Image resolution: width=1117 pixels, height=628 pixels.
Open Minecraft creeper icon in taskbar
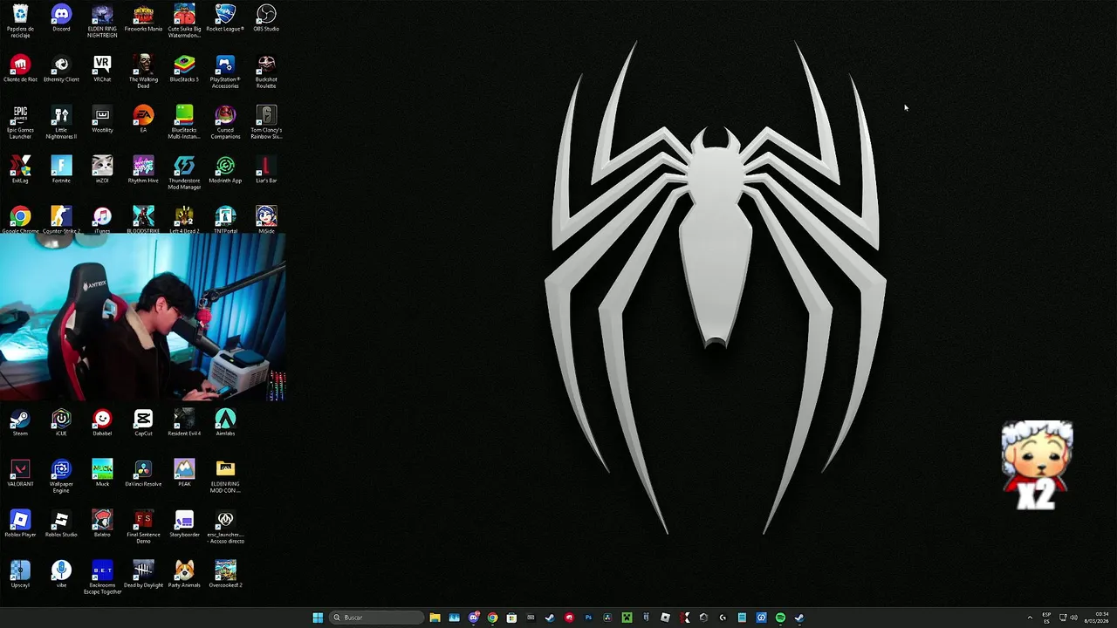click(x=627, y=618)
